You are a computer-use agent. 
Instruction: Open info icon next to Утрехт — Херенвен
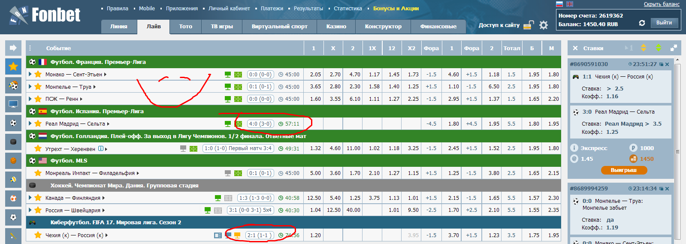(101, 149)
